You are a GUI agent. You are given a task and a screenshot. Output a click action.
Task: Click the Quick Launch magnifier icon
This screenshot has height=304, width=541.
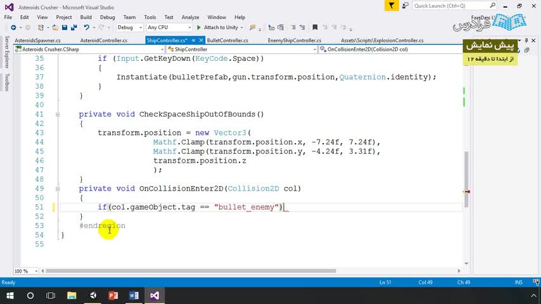492,6
